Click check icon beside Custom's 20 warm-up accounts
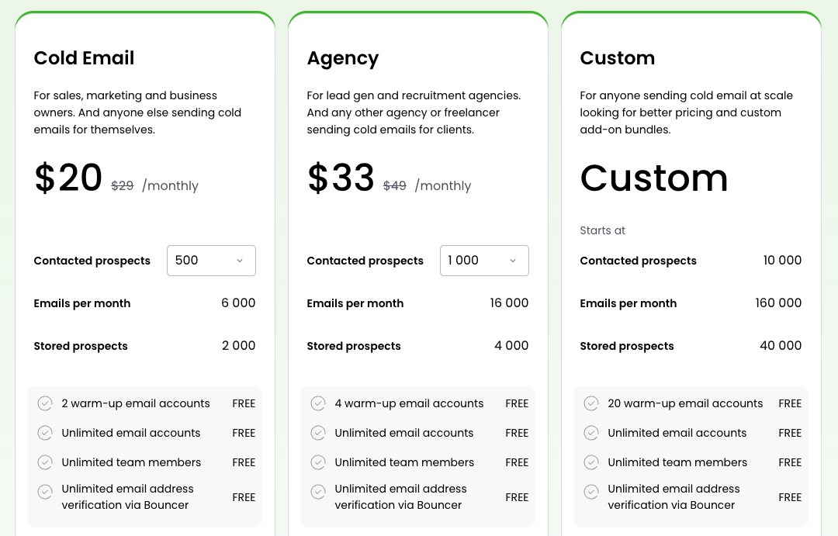Screen dimensions: 838x536 point(591,403)
